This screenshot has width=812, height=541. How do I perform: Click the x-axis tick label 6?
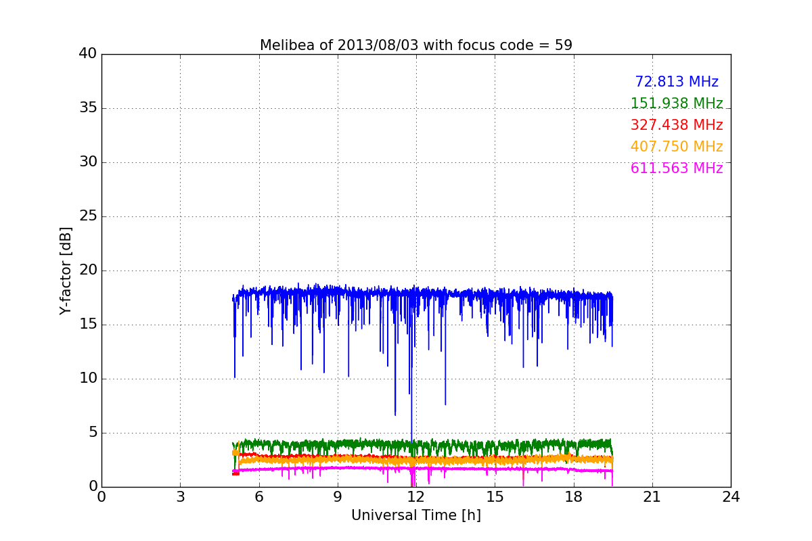tap(259, 497)
